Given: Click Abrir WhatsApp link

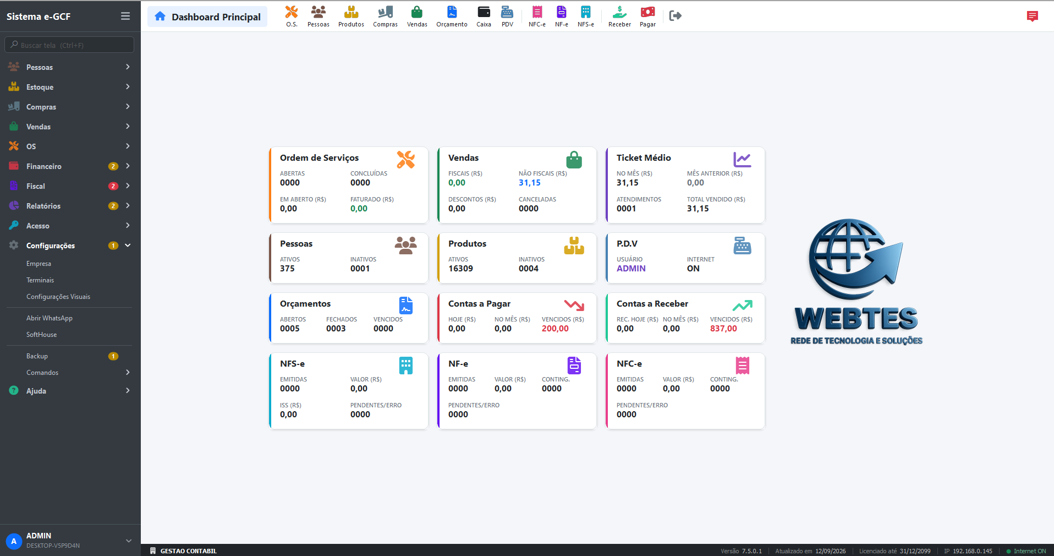Looking at the screenshot, I should (x=50, y=318).
